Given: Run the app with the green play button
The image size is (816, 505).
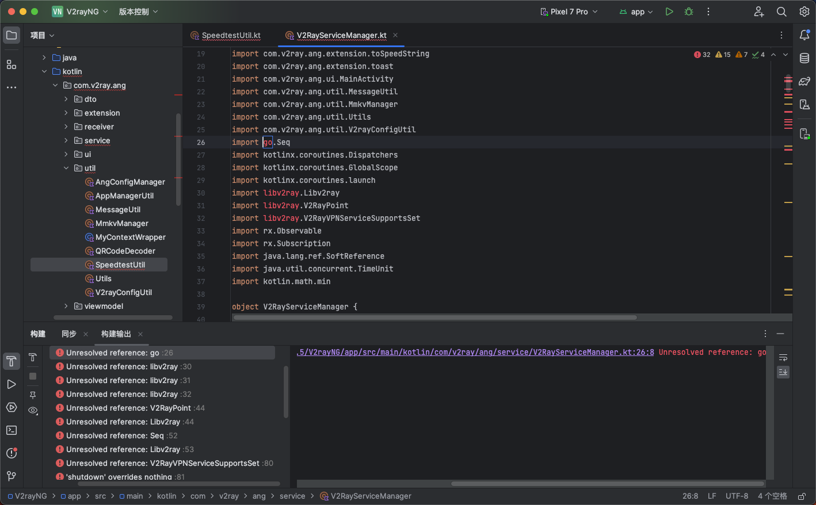Looking at the screenshot, I should point(669,11).
